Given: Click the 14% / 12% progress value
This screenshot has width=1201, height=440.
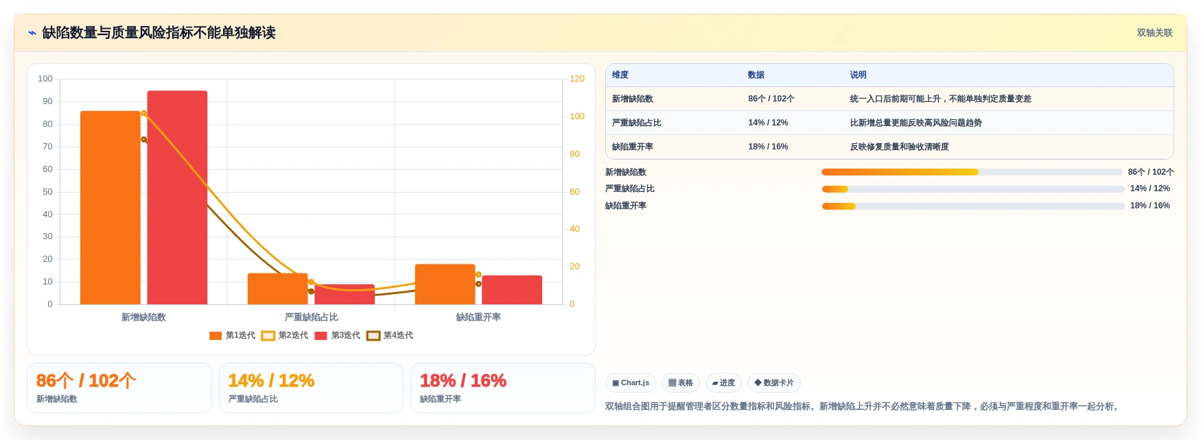Looking at the screenshot, I should 1150,188.
